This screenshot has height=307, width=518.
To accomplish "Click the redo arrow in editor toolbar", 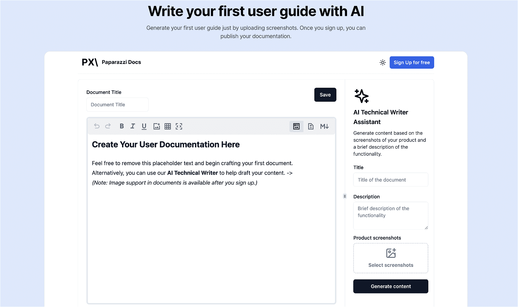I will (108, 126).
